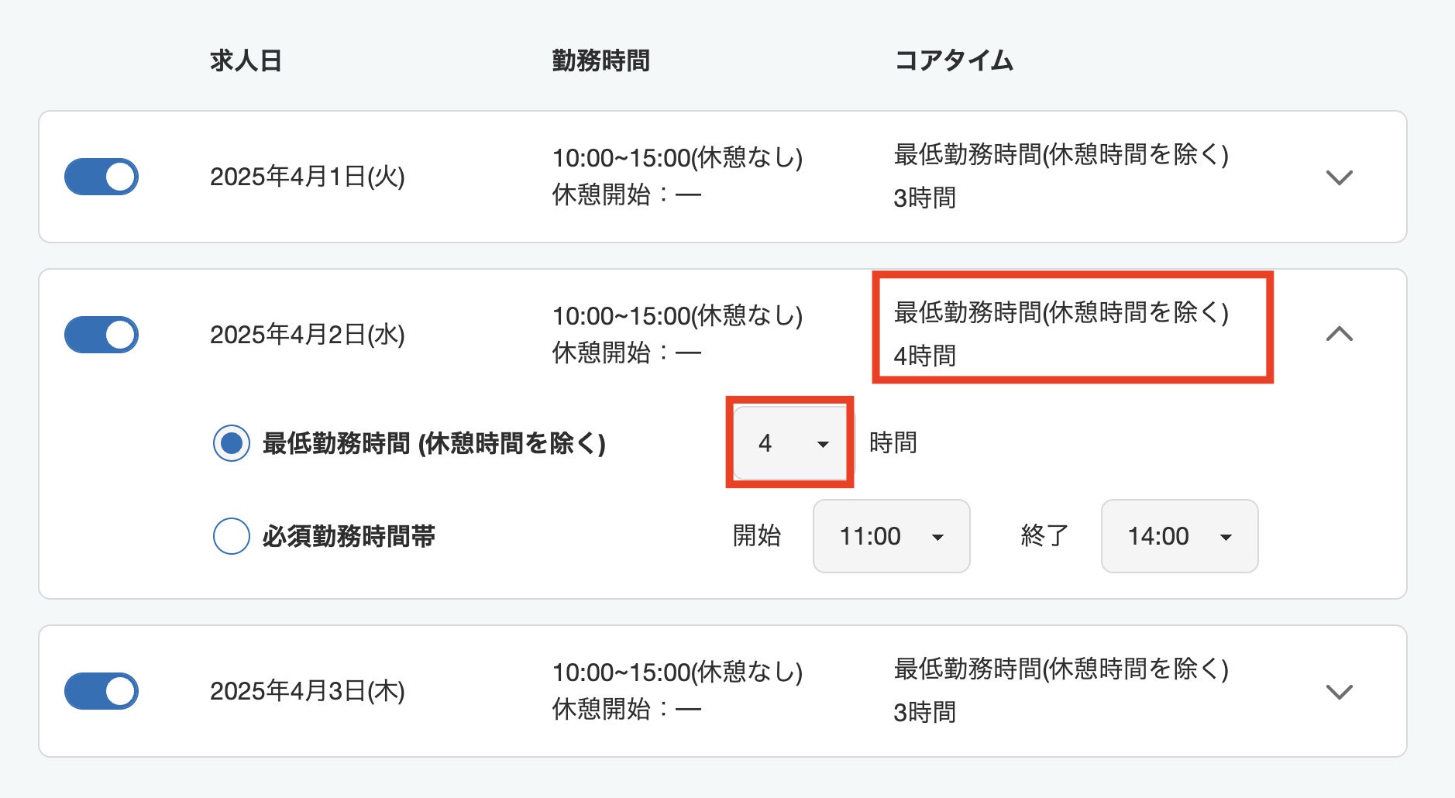Click the コアタイム column header
Image resolution: width=1455 pixels, height=798 pixels.
954,60
